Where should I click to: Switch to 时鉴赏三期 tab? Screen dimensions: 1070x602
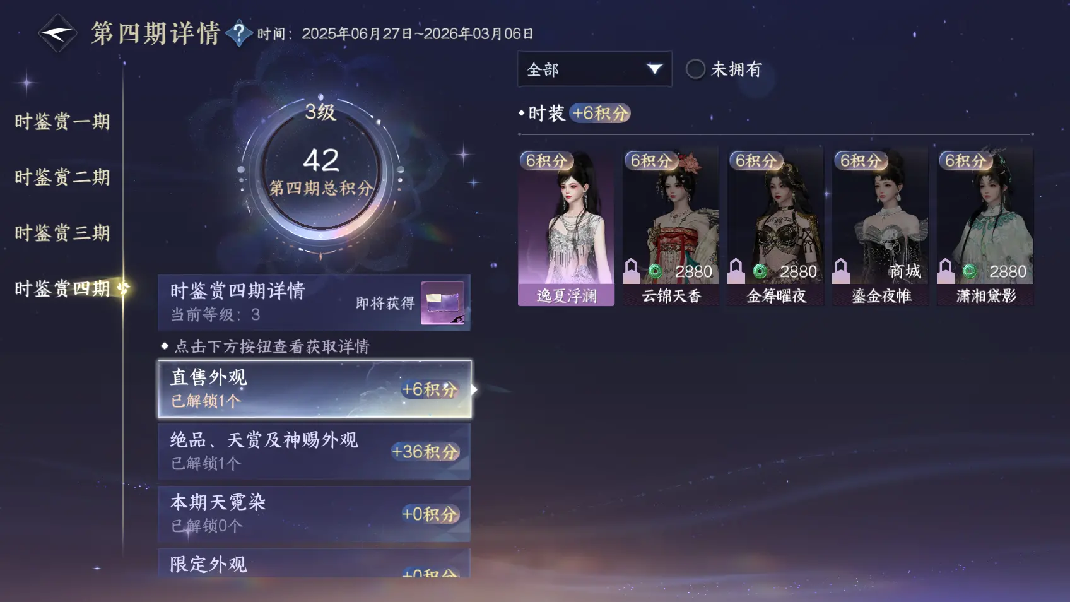tap(62, 233)
